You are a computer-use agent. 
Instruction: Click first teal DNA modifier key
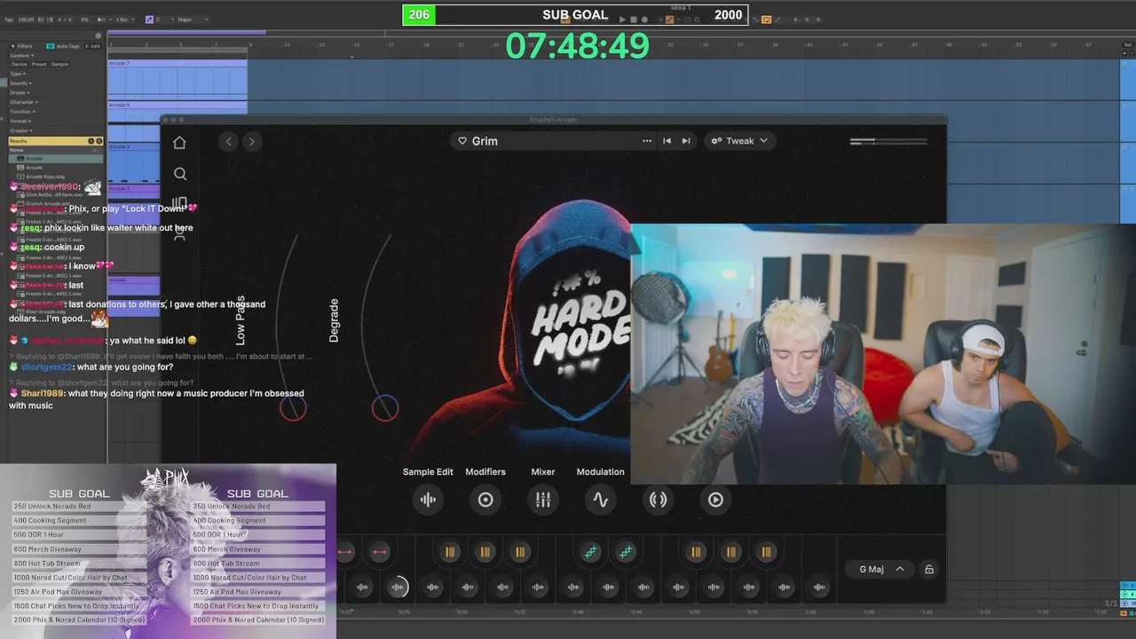tap(590, 552)
